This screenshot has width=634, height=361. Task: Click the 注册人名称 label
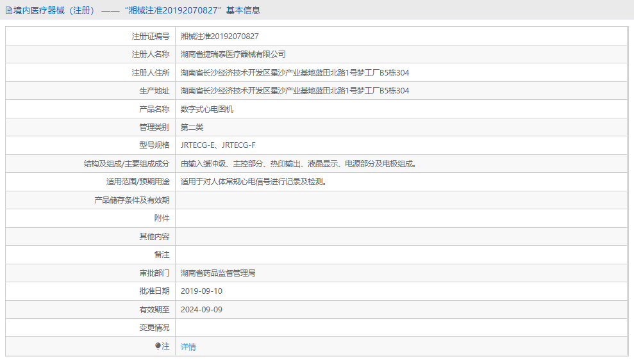151,54
